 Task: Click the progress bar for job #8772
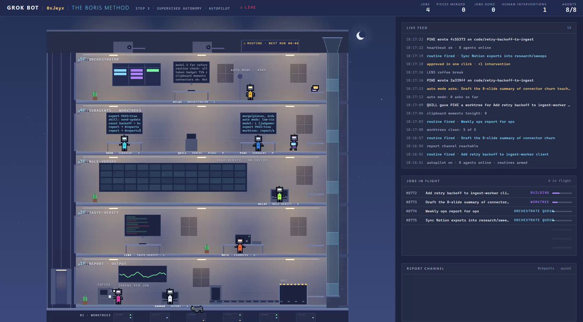coord(562,193)
